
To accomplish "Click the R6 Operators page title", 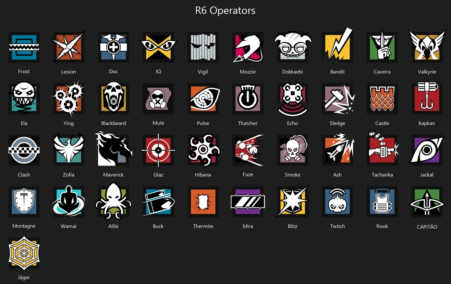I will tap(225, 10).
